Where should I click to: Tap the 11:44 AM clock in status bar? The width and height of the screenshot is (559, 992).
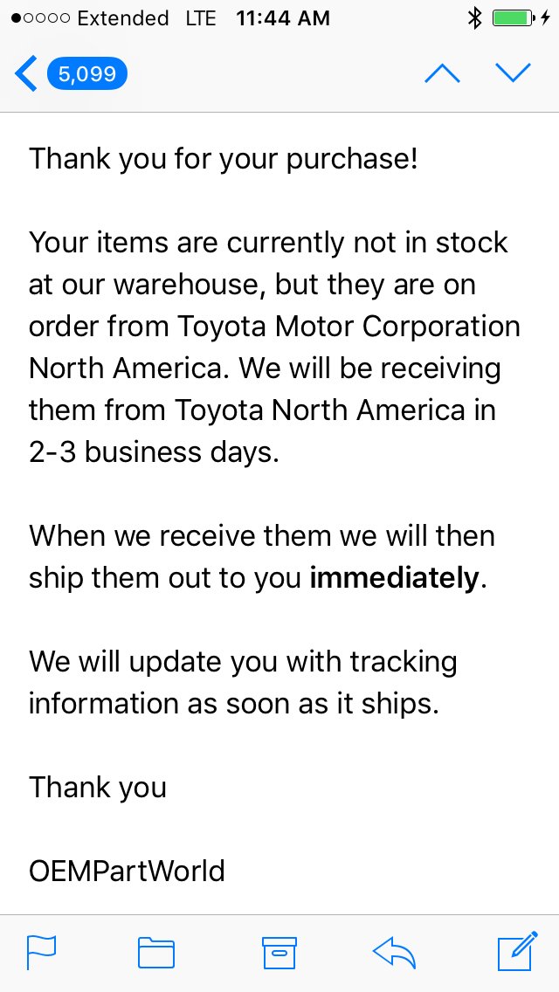click(x=283, y=18)
